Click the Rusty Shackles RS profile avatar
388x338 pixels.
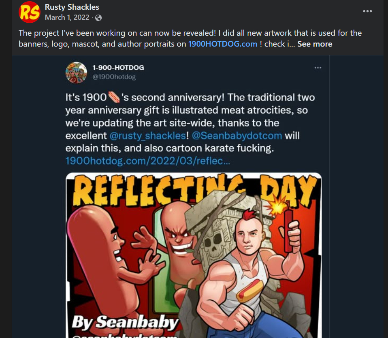click(30, 12)
